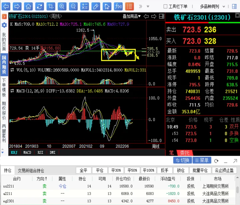Screen dimensions: 240x205
Task: Zoom in with magnifier plus icon
Action: pos(62,6)
